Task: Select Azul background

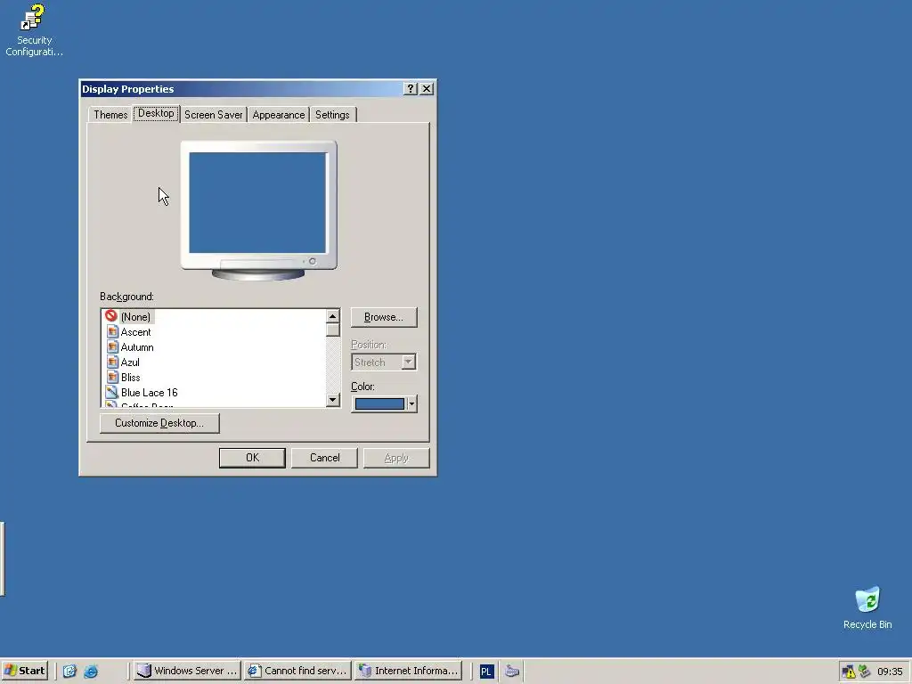Action: (x=130, y=362)
